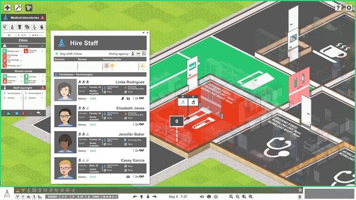
Task: Select the hired technologist icon in staff row
Action: click(x=106, y=66)
